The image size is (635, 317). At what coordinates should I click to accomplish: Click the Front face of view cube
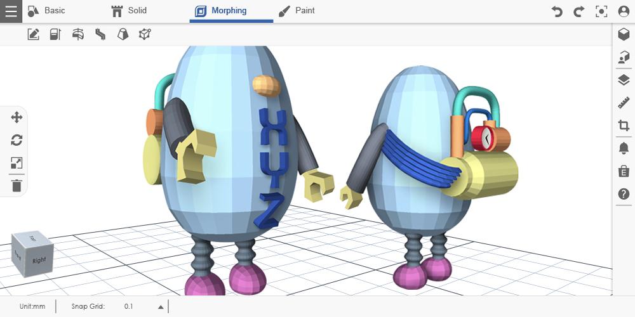(x=18, y=255)
